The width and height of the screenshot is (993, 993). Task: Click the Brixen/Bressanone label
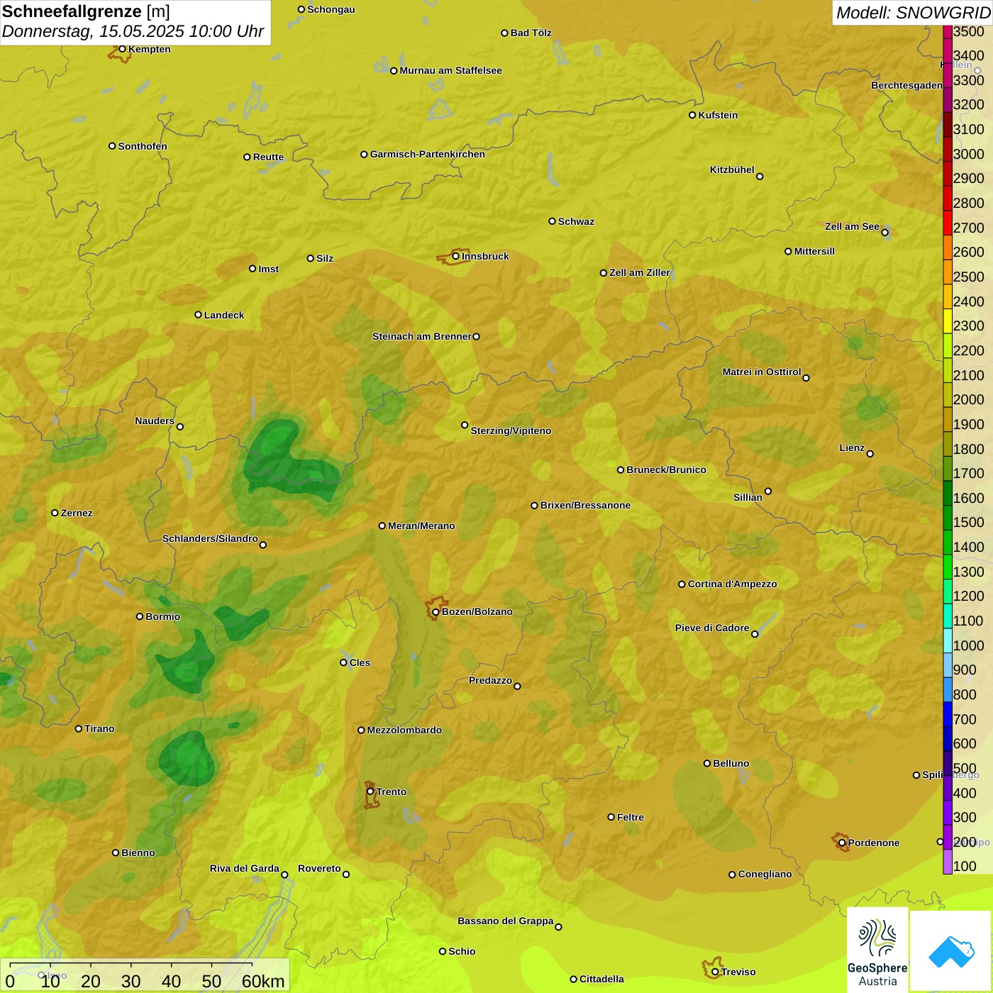tap(585, 505)
